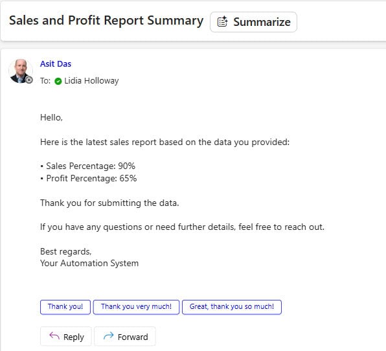
Task: Choose "Great, thank you so much!" reply
Action: [232, 307]
